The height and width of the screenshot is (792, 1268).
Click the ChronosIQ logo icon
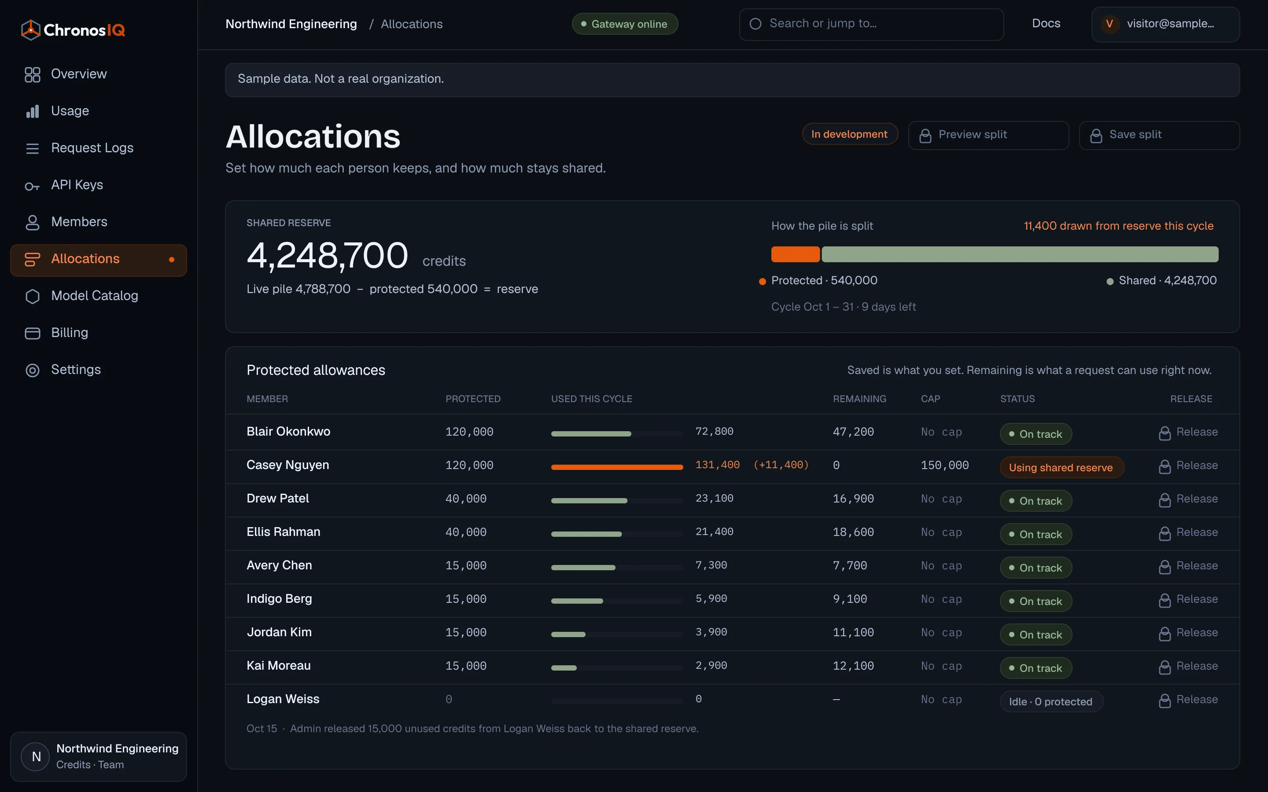31,30
